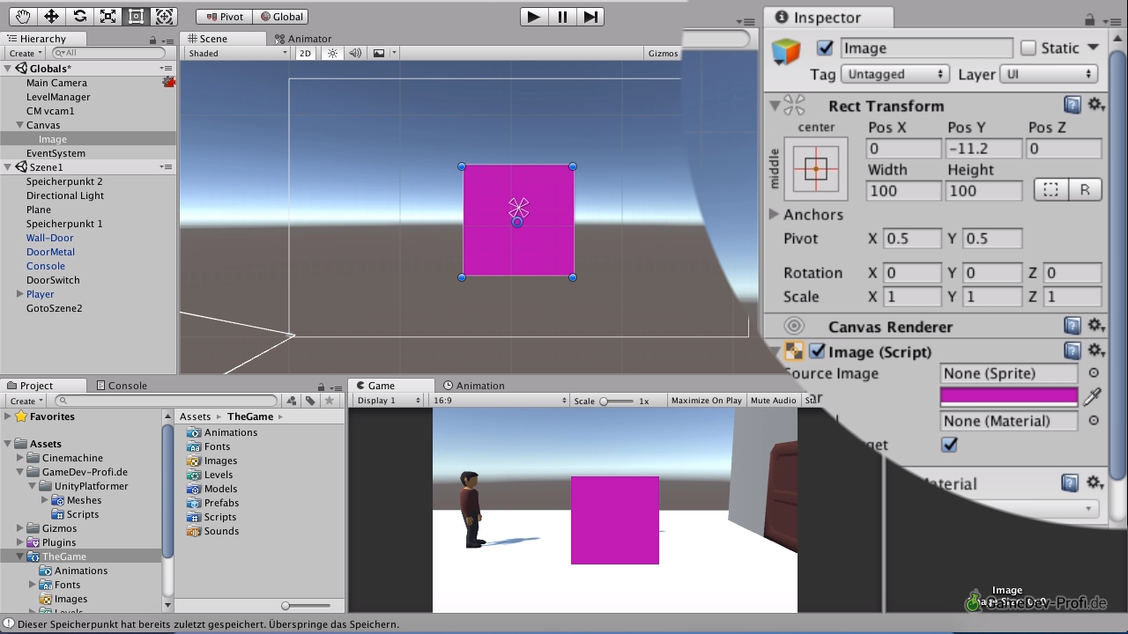Image resolution: width=1128 pixels, height=634 pixels.
Task: Select the Scene tab
Action: (223, 39)
